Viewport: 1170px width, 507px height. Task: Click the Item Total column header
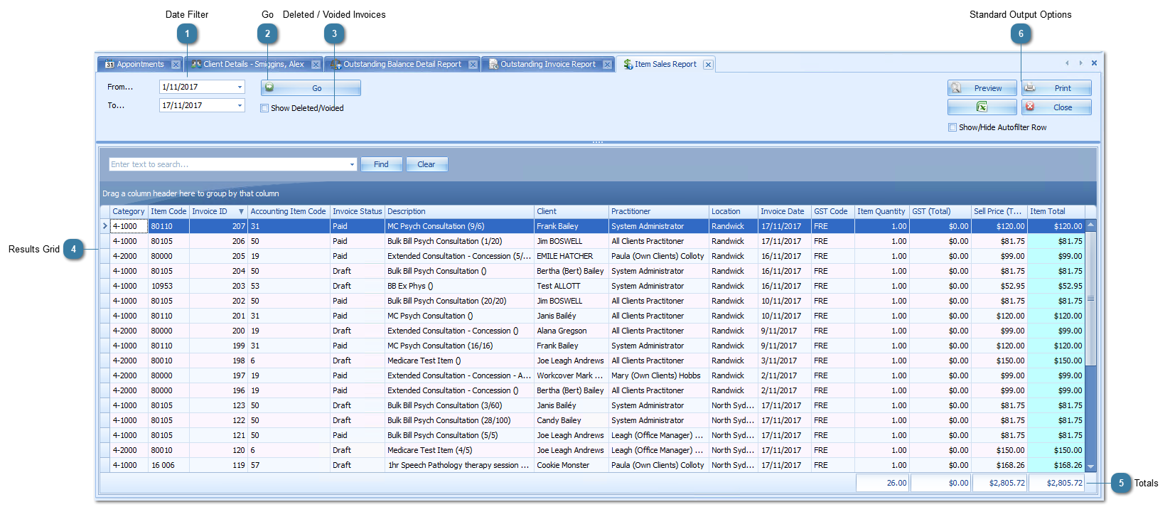point(1056,211)
